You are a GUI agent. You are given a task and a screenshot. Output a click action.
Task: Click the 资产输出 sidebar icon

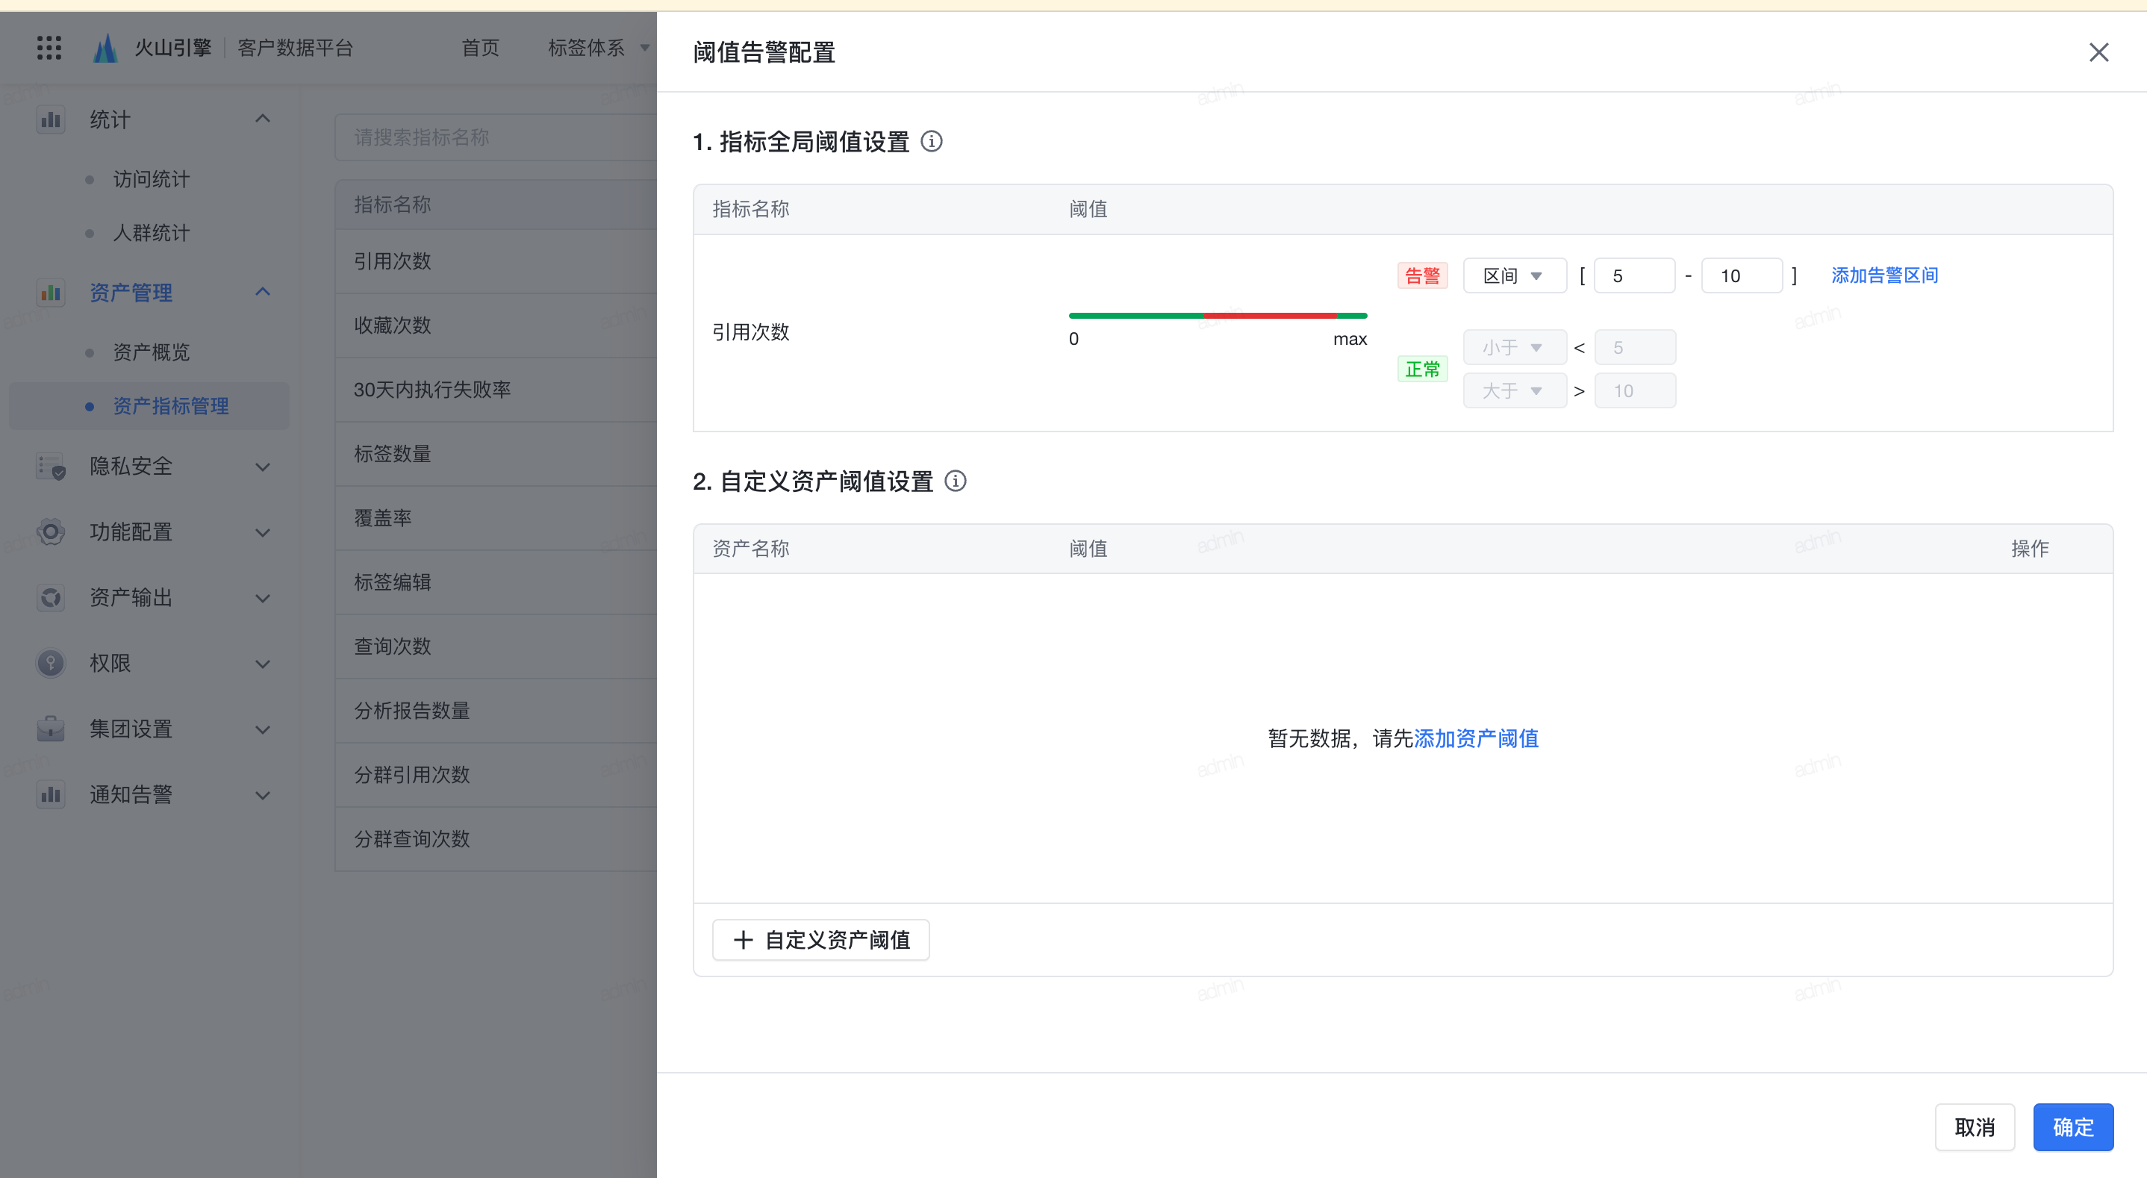51,598
